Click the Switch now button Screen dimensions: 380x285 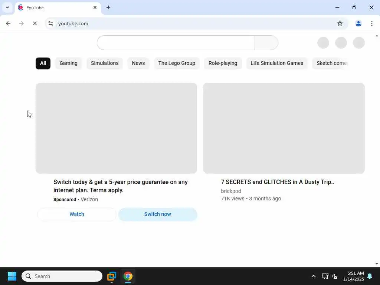coord(158,214)
